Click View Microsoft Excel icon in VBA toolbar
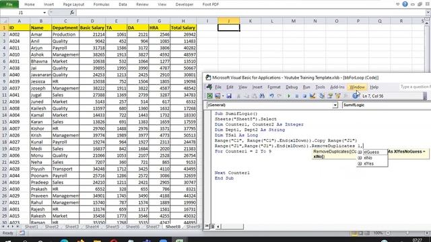The image size is (431, 242). coord(209,95)
